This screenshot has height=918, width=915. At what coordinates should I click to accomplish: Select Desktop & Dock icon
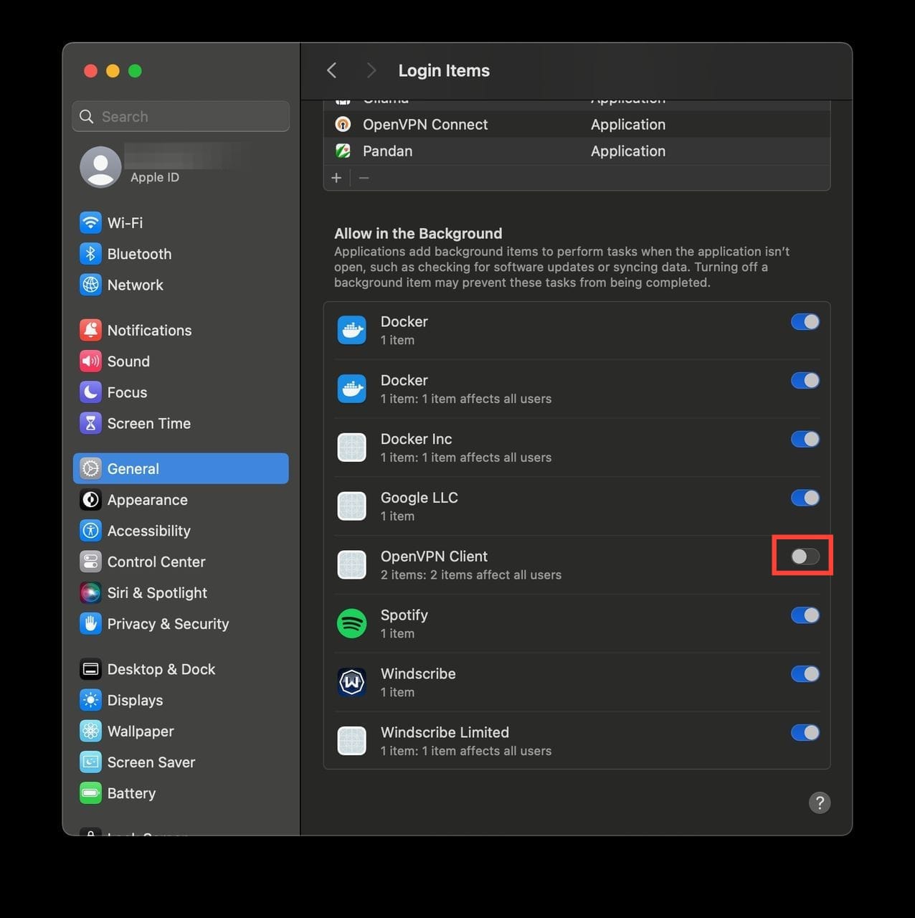point(90,669)
